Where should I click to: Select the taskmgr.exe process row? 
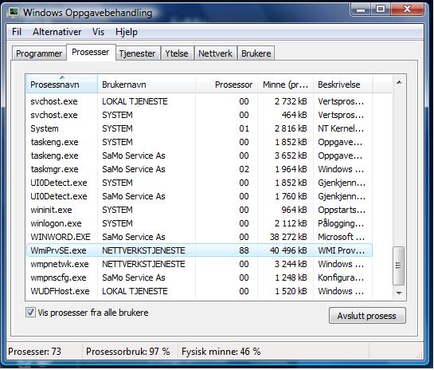pos(199,169)
